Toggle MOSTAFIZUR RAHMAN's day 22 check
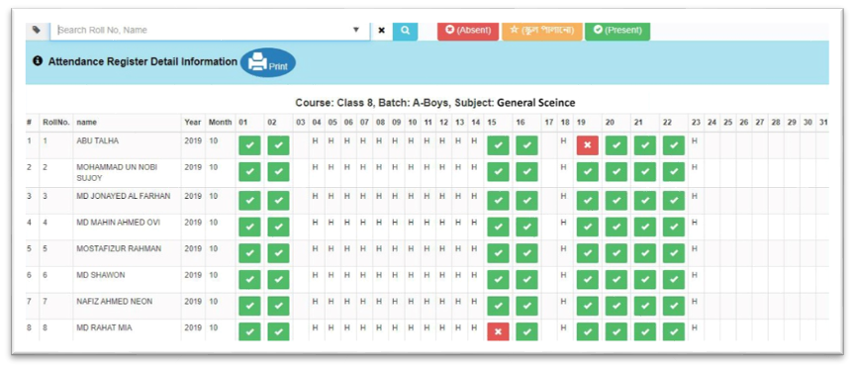Viewport: 854px width, 369px height. [x=674, y=253]
